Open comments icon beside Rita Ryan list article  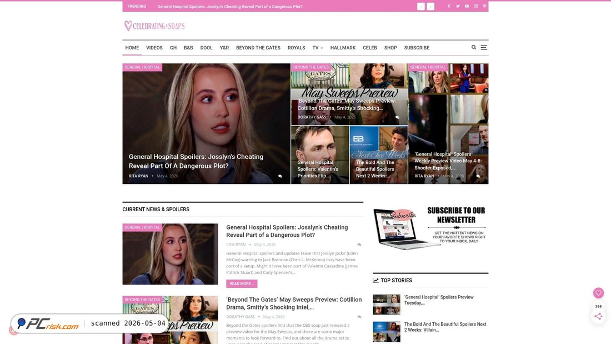[x=359, y=245]
